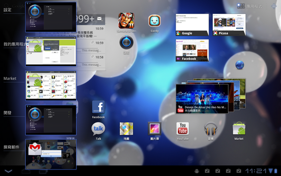Open the Google bookmark thumbnail
281x176 pixels.
click(x=192, y=25)
